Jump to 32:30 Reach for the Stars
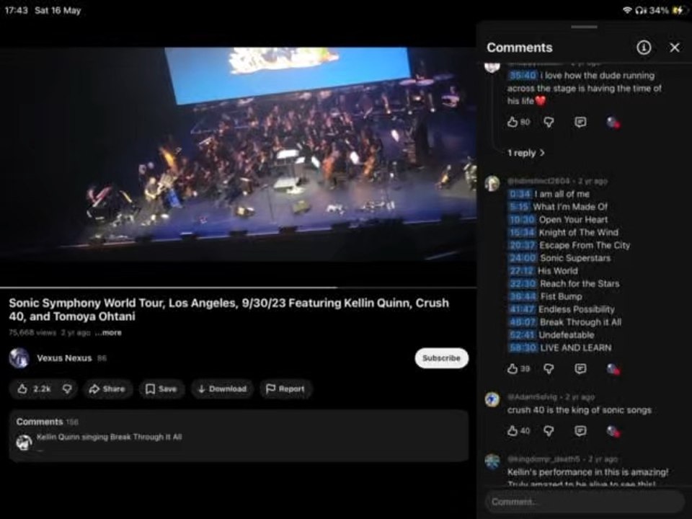 523,284
